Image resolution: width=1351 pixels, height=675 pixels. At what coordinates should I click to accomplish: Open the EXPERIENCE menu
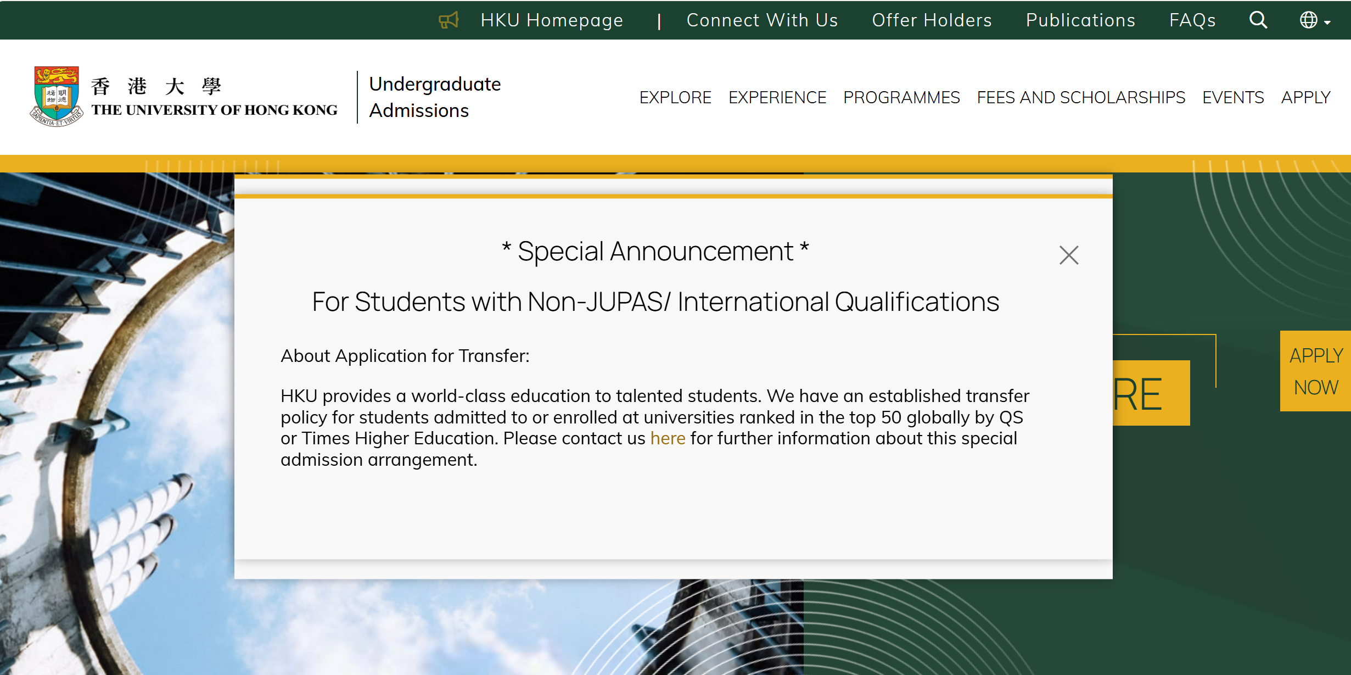tap(777, 97)
